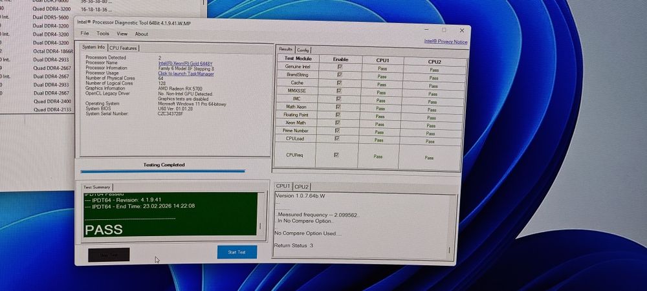Click the serial number CZC343728F
Image resolution: width=647 pixels, height=291 pixels.
tap(170, 113)
